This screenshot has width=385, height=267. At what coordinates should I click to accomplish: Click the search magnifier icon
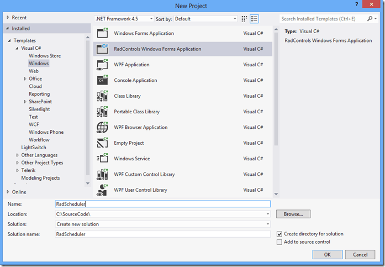tap(370, 19)
